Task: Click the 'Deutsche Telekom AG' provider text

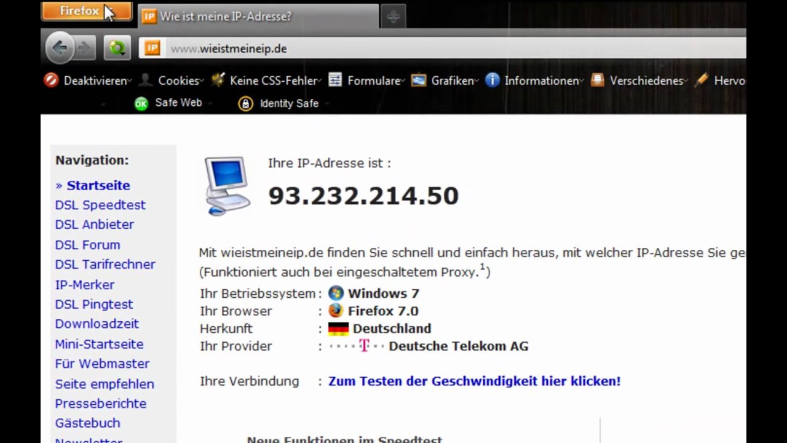Action: point(458,346)
